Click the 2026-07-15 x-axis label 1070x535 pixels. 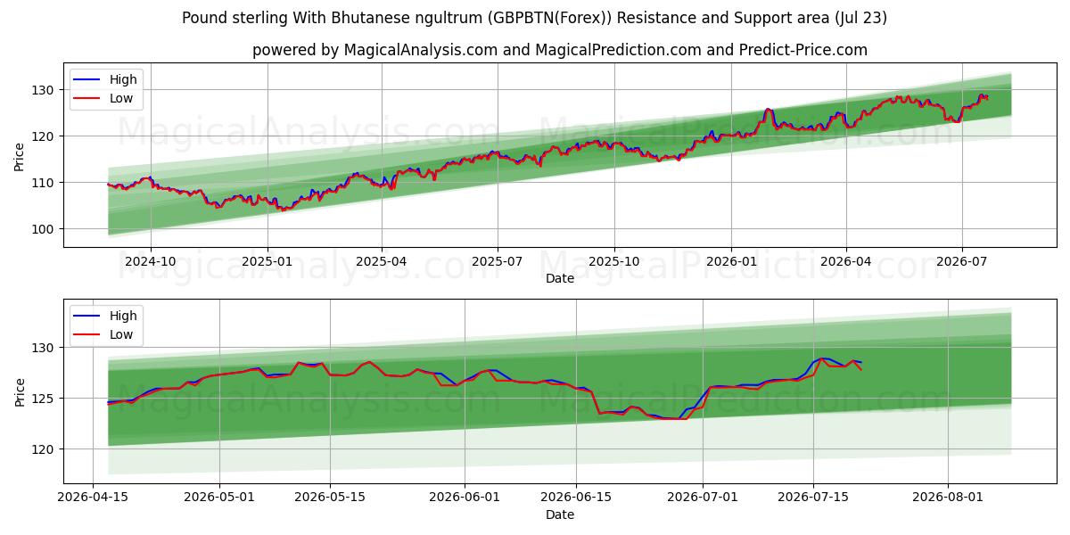point(812,498)
